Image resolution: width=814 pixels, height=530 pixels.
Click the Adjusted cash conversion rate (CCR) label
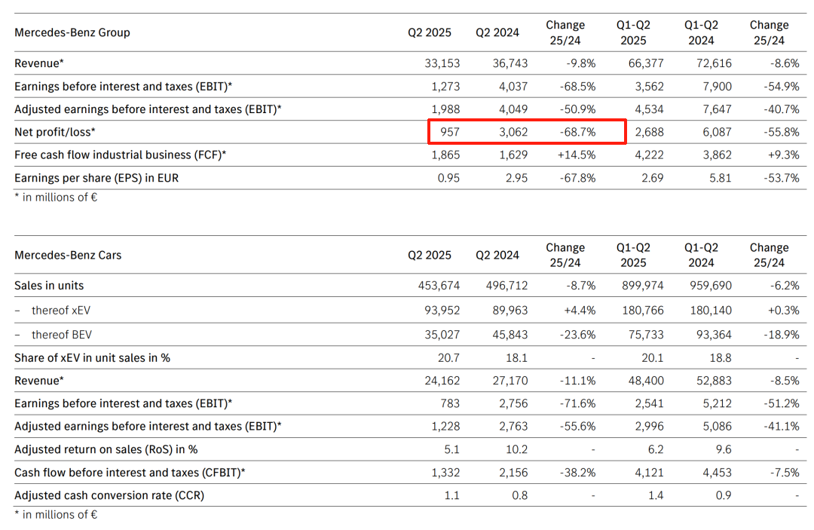coord(109,495)
